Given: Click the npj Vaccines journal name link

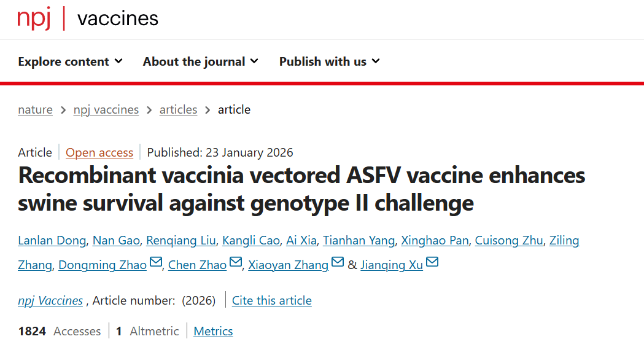Looking at the screenshot, I should click(x=50, y=300).
